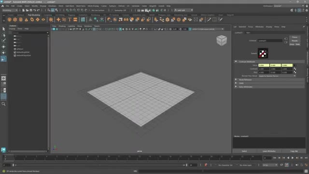Click the Redo arrow icon
This screenshot has height=174, width=309.
(x=39, y=10)
